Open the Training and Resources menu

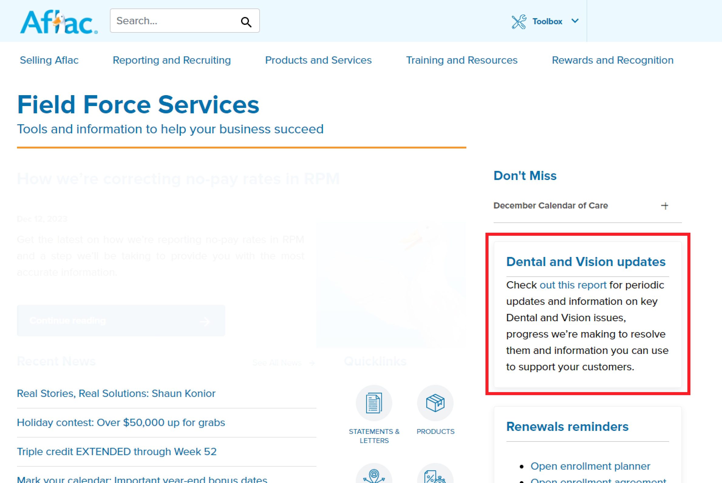(461, 60)
